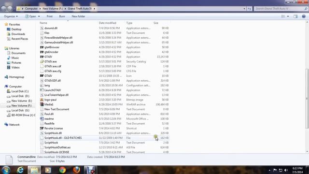Image resolution: width=309 pixels, height=174 pixels.
Task: Change view with the views icon
Action: click(283, 16)
